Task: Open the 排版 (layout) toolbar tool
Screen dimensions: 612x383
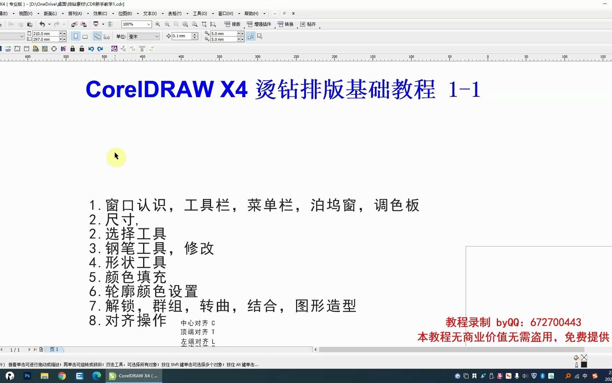Action: [x=232, y=24]
